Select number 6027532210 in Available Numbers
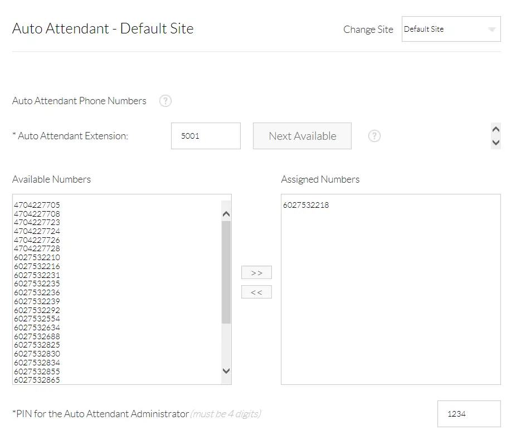The image size is (516, 435). [36, 257]
